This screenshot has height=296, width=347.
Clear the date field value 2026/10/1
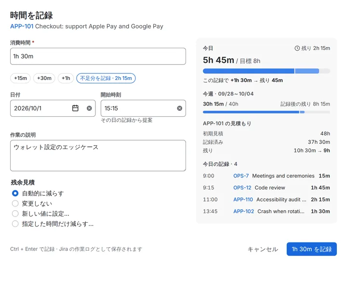[89, 108]
